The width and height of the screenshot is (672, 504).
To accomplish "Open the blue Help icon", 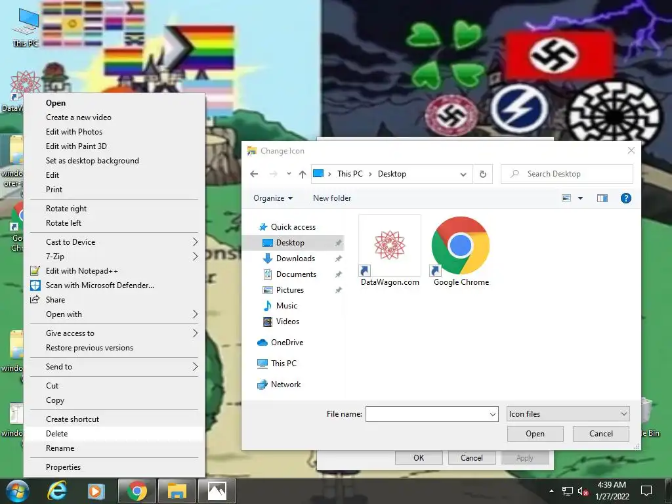I will tap(625, 198).
